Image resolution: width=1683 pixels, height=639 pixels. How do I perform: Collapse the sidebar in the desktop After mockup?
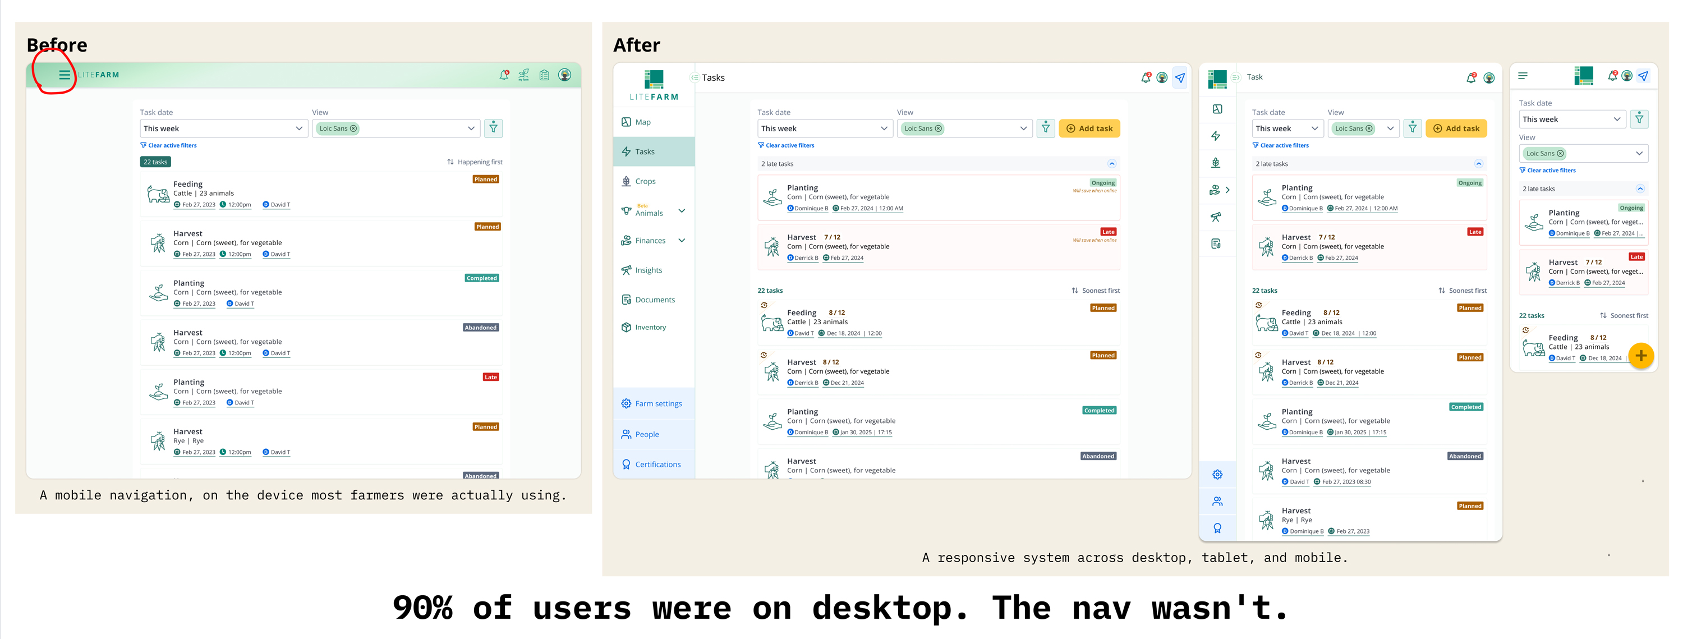(694, 78)
